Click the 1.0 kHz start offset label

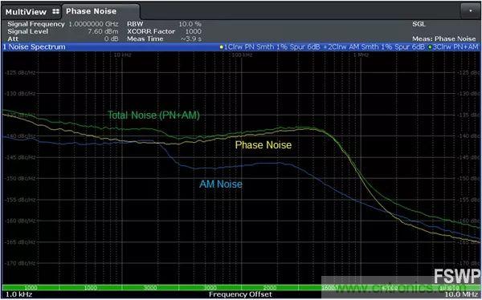pyautogui.click(x=18, y=294)
